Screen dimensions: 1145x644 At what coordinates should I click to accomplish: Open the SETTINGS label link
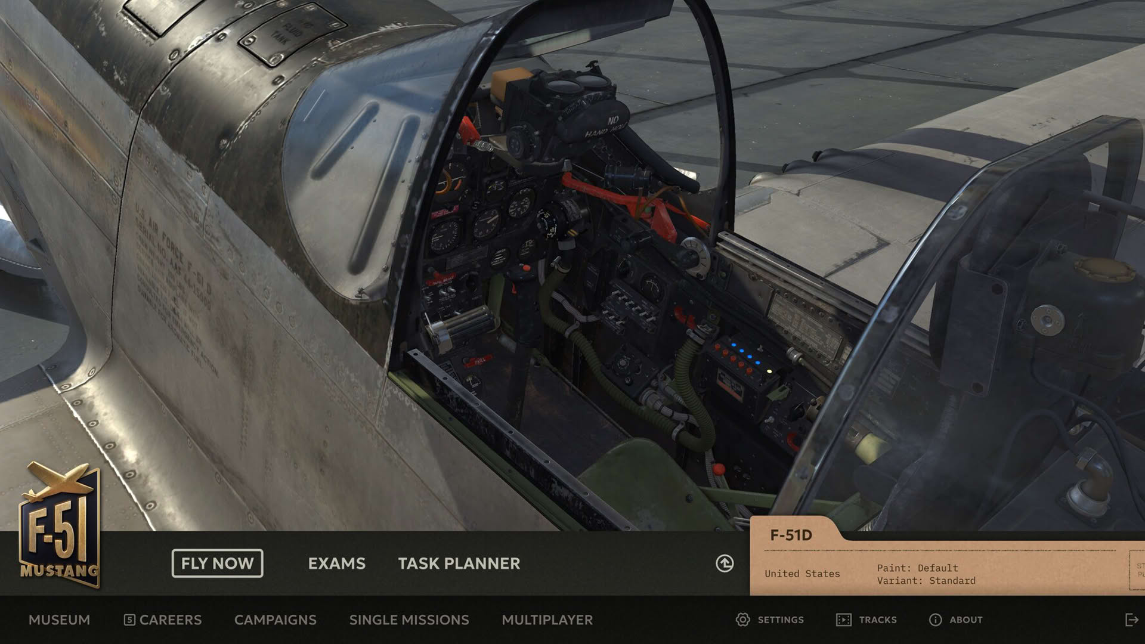click(x=781, y=620)
